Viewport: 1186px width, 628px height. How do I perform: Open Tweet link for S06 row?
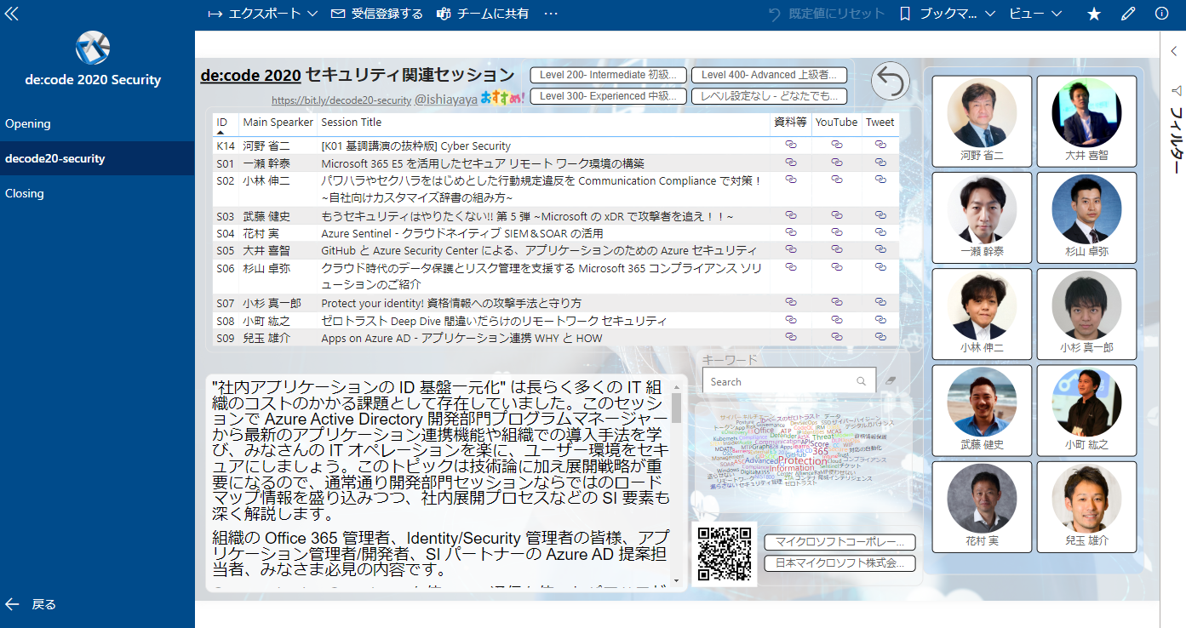point(880,267)
